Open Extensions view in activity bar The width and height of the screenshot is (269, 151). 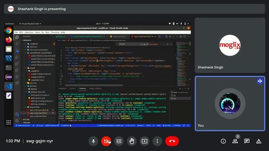[17, 64]
